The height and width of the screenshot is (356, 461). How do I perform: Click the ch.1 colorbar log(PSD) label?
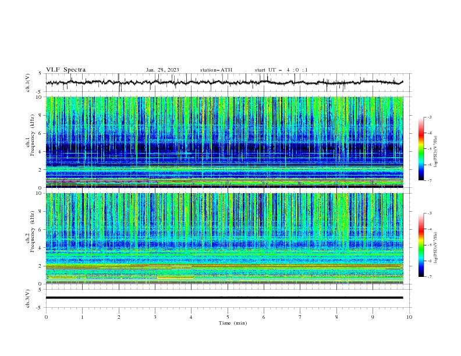[x=436, y=152]
